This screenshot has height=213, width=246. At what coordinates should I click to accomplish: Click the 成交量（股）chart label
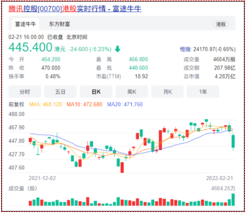(x=23, y=189)
